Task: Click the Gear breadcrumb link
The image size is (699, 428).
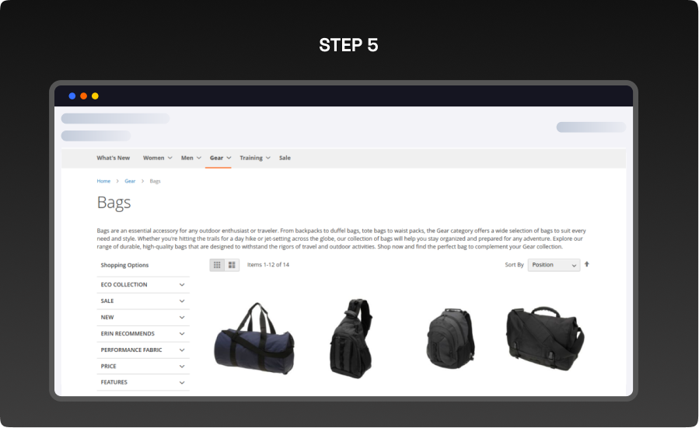Action: click(x=130, y=181)
